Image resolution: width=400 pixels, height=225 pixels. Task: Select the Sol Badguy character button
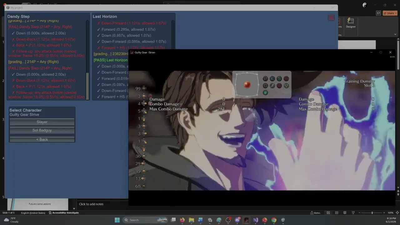coord(42,130)
